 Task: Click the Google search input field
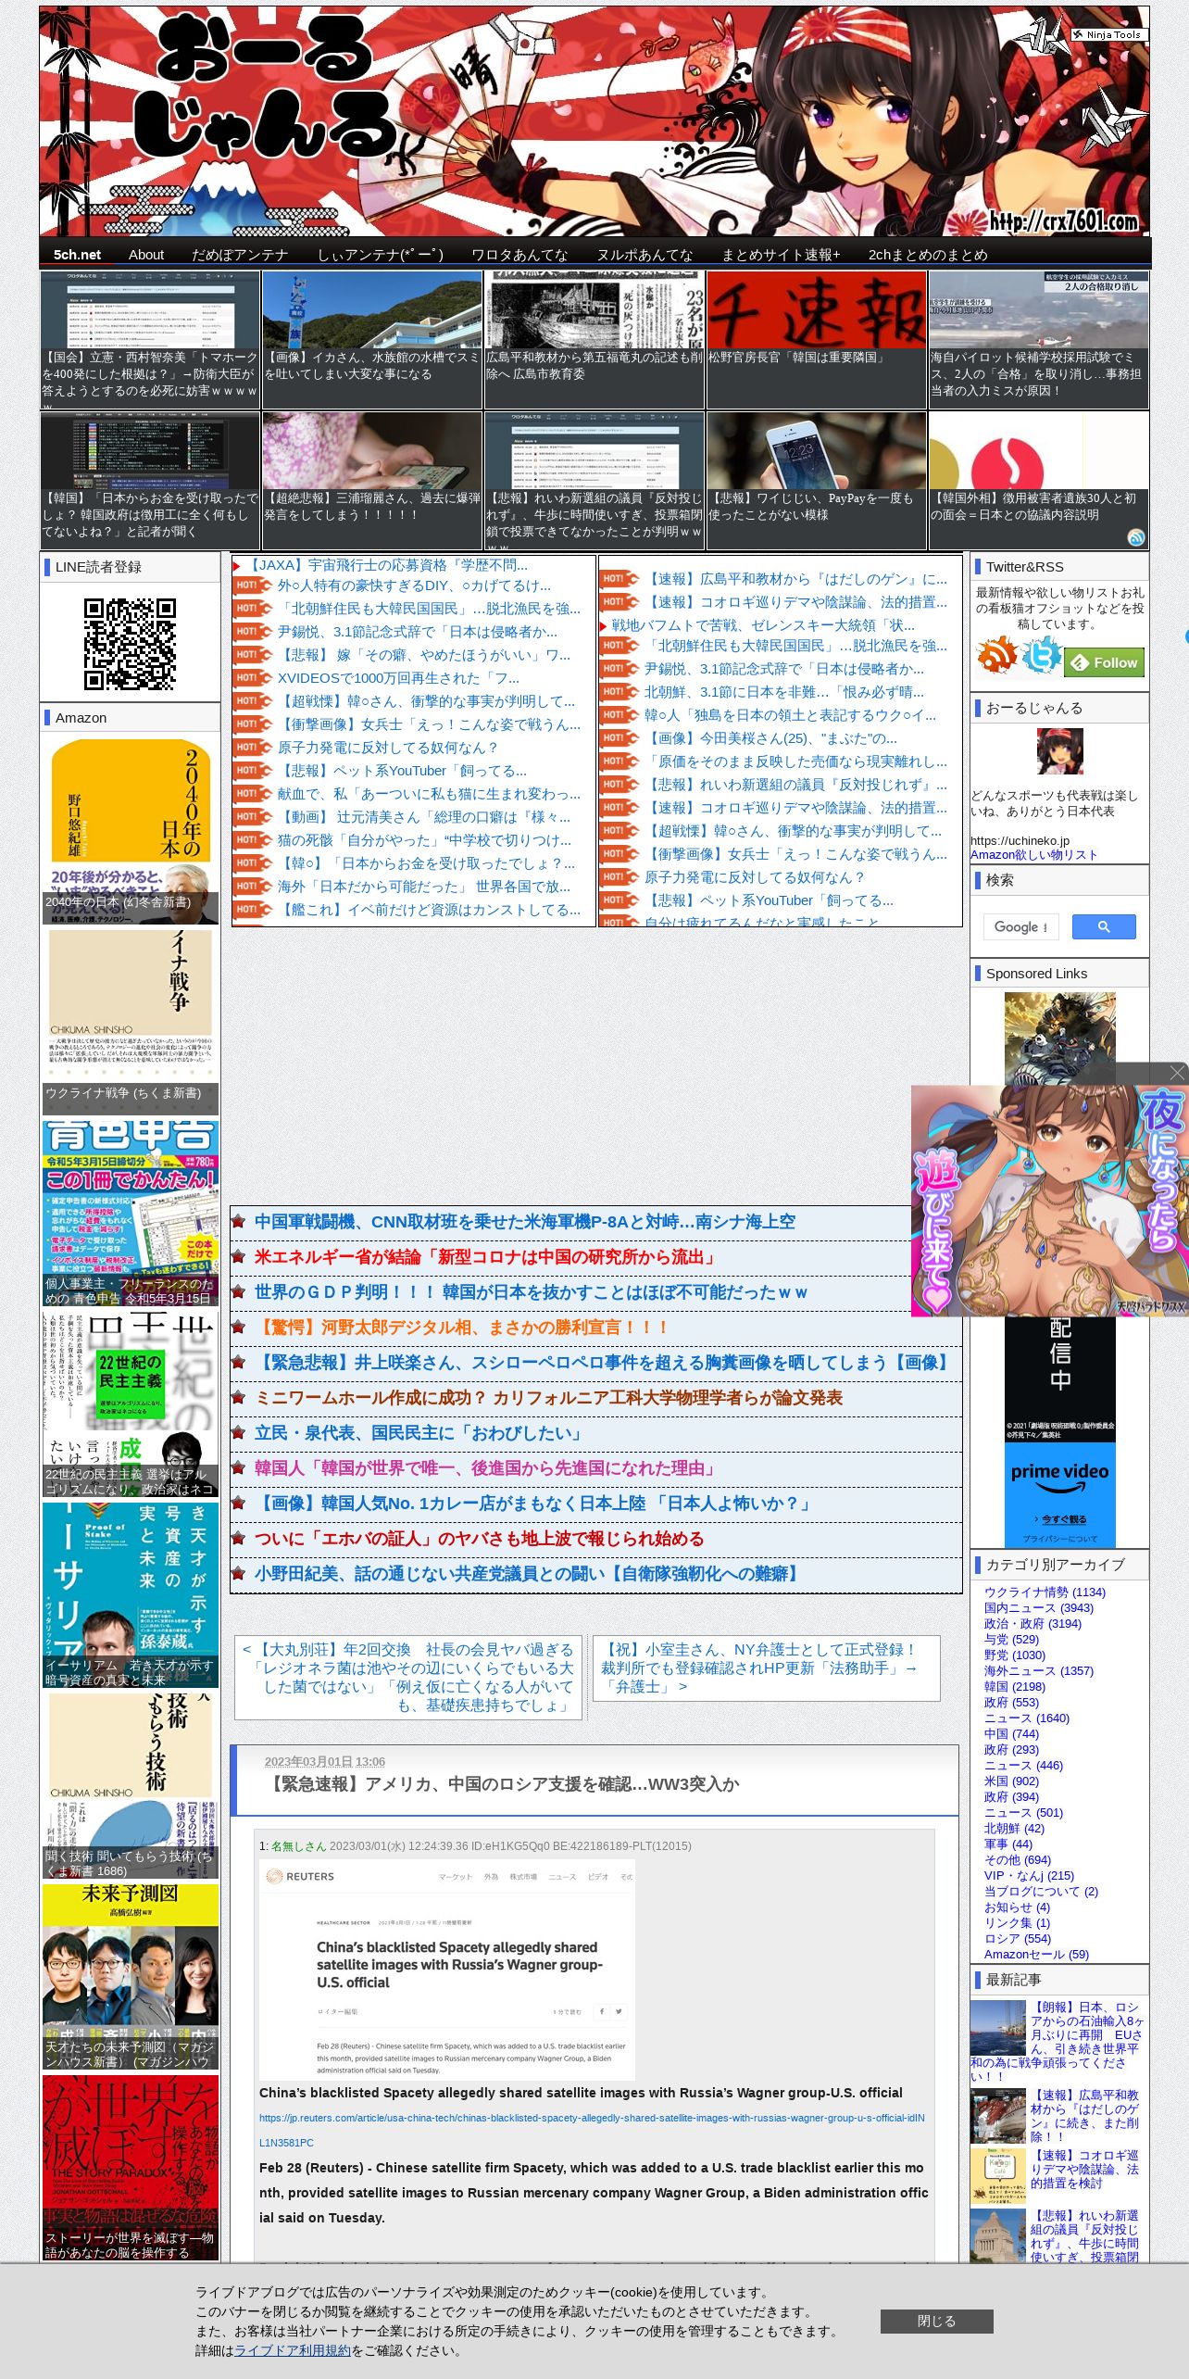pos(1020,926)
